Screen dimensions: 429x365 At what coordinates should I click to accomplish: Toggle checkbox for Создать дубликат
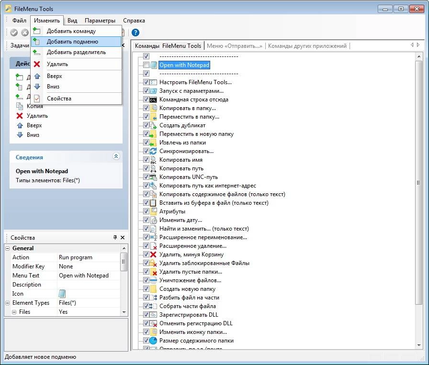click(x=146, y=125)
